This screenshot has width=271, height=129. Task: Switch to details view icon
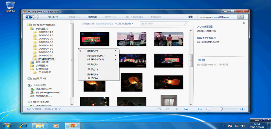tap(200, 109)
